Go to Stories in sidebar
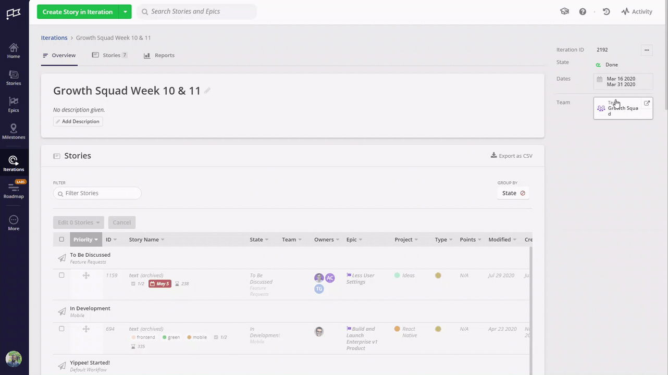The image size is (668, 375). tap(14, 78)
